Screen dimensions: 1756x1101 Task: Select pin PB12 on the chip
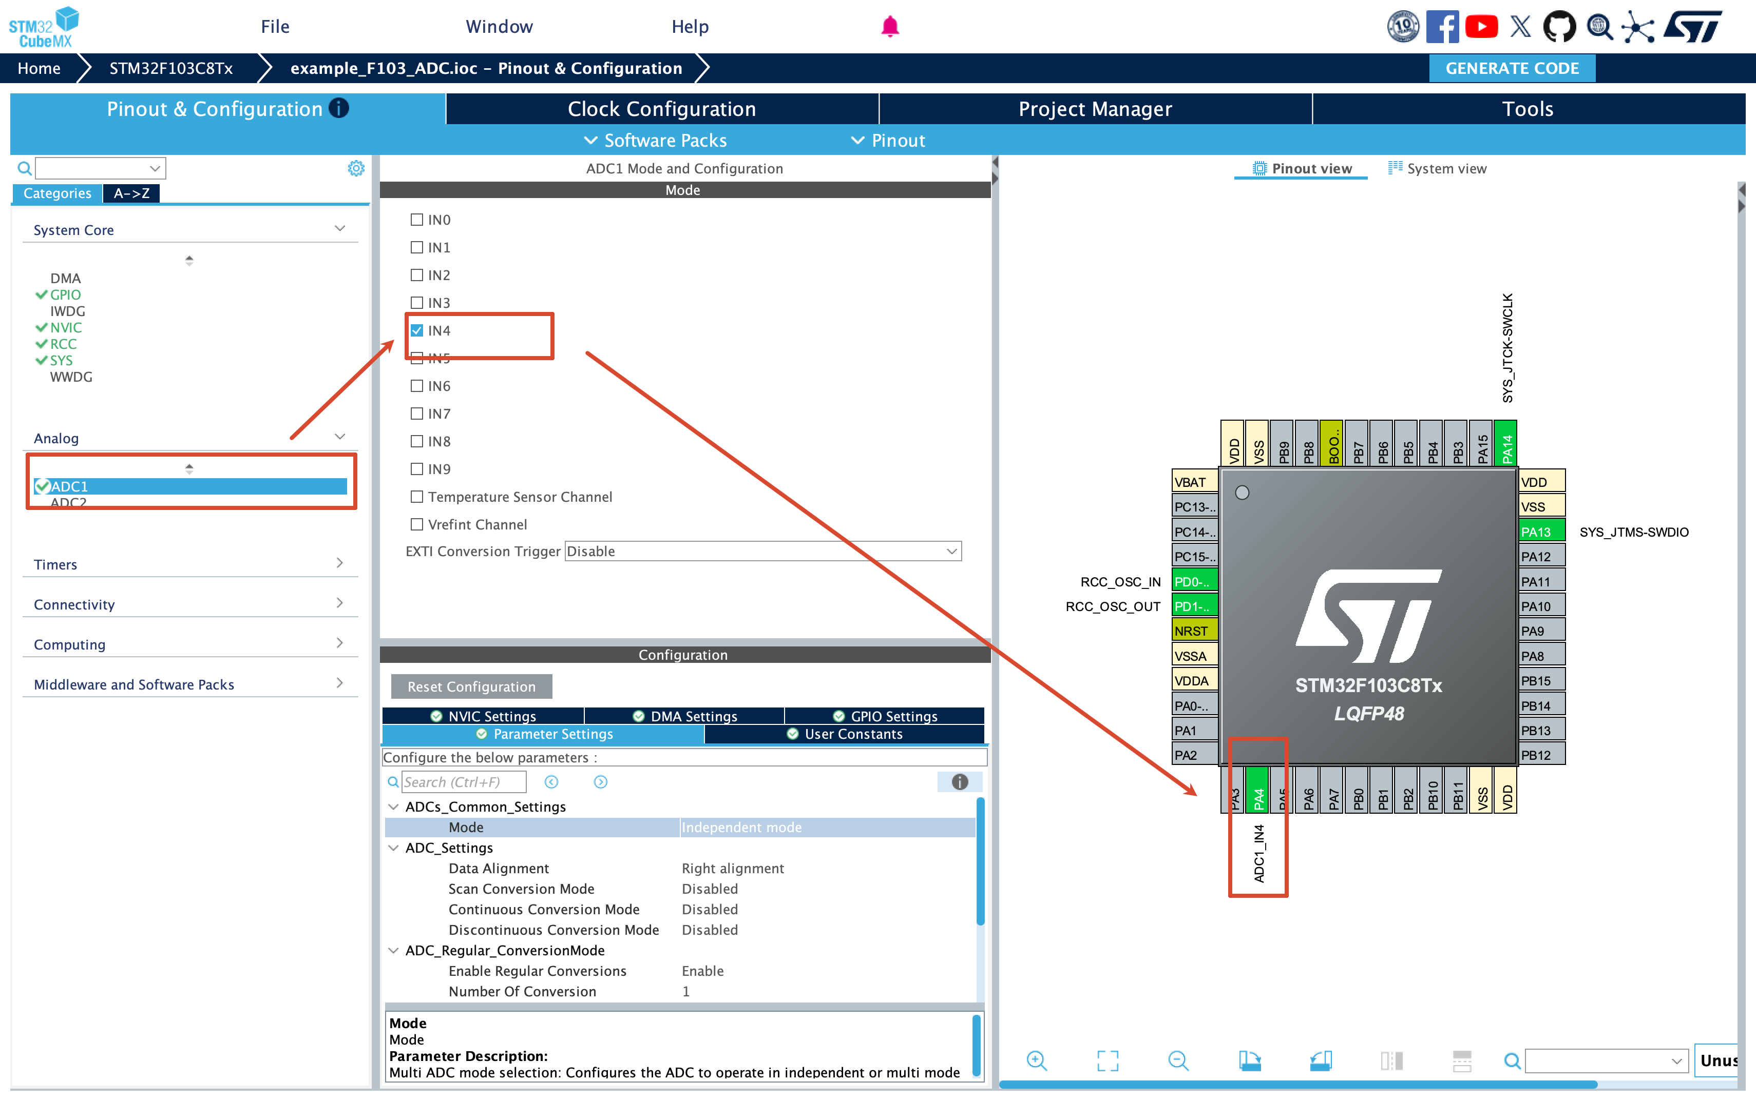pos(1541,755)
